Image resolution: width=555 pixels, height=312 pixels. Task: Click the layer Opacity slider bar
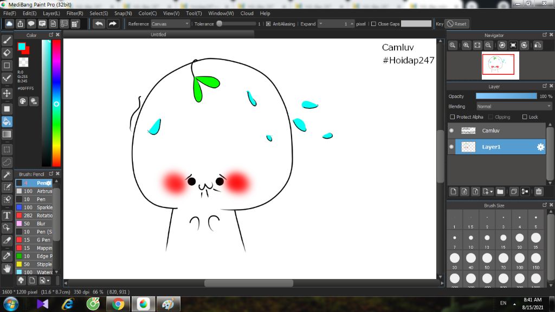(x=506, y=96)
